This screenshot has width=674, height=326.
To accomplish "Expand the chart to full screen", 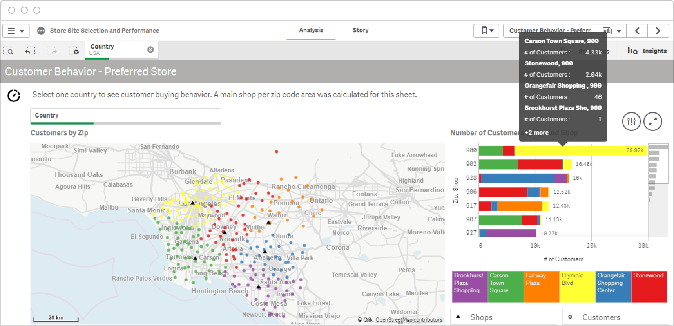I will point(653,121).
